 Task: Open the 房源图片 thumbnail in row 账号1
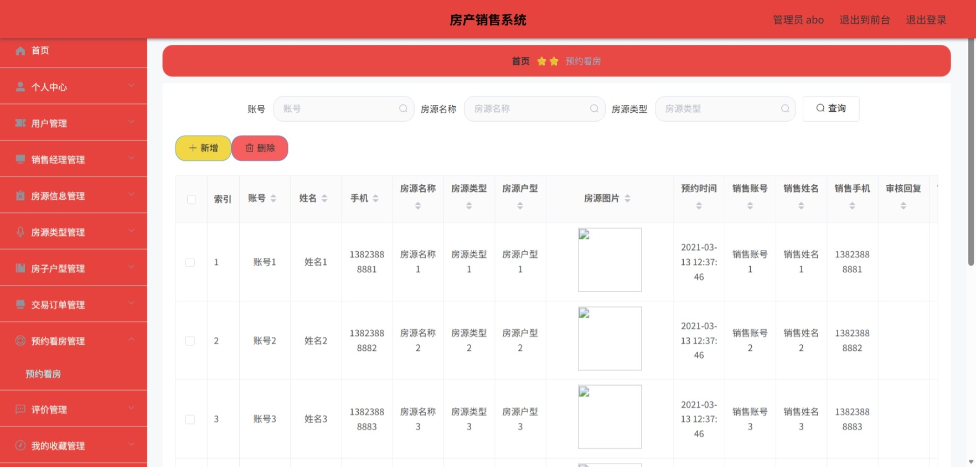(610, 260)
